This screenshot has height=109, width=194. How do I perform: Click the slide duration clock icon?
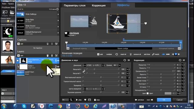click(58, 9)
